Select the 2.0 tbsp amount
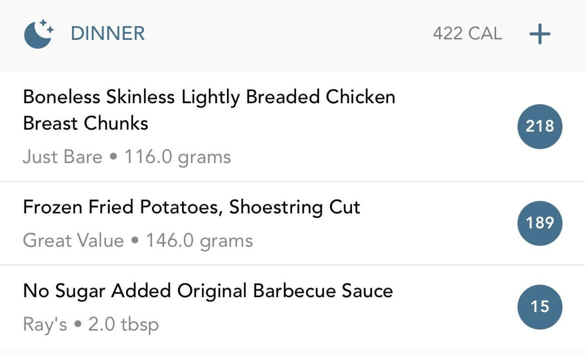The width and height of the screenshot is (585, 355). click(123, 325)
